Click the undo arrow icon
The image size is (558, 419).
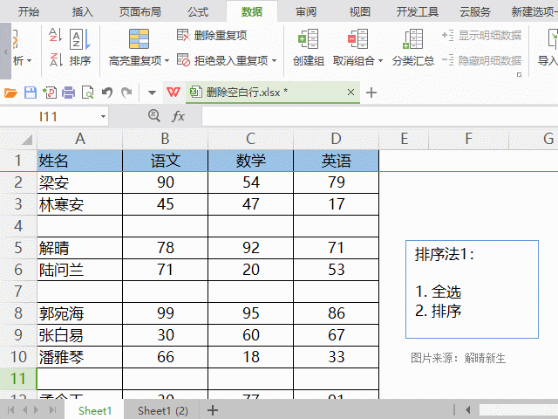[107, 93]
